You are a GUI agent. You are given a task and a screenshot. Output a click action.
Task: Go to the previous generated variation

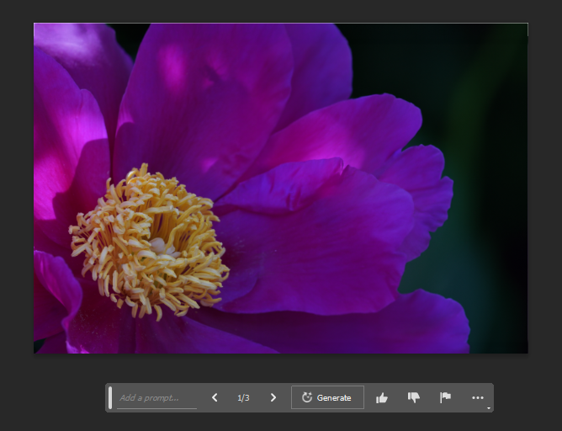click(215, 397)
